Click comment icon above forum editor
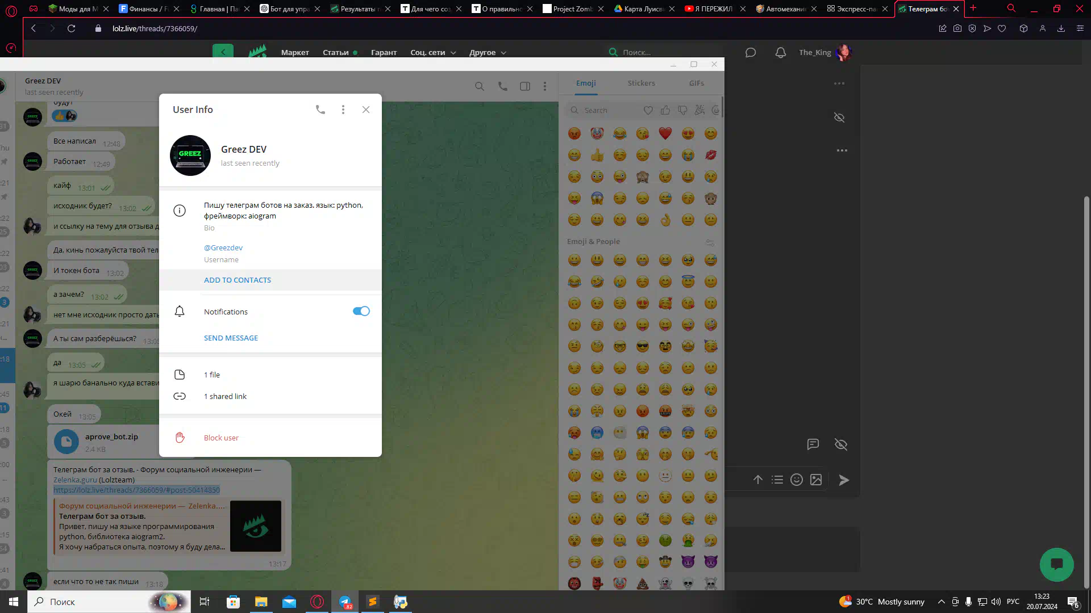This screenshot has width=1091, height=613. pos(813,444)
